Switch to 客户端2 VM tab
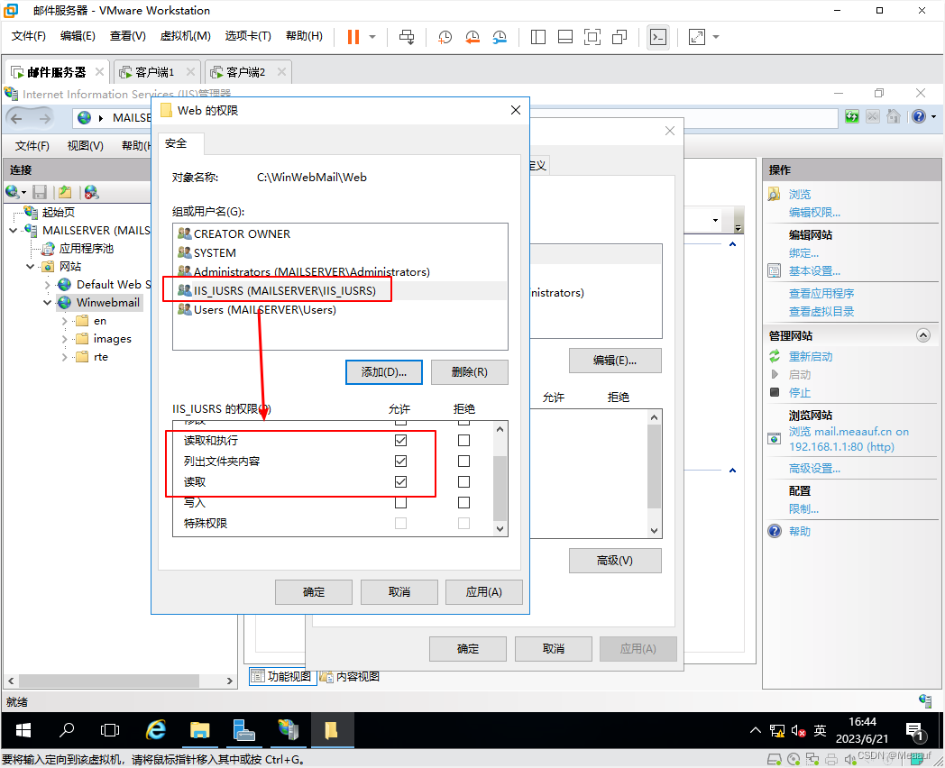945x768 pixels. tap(246, 72)
